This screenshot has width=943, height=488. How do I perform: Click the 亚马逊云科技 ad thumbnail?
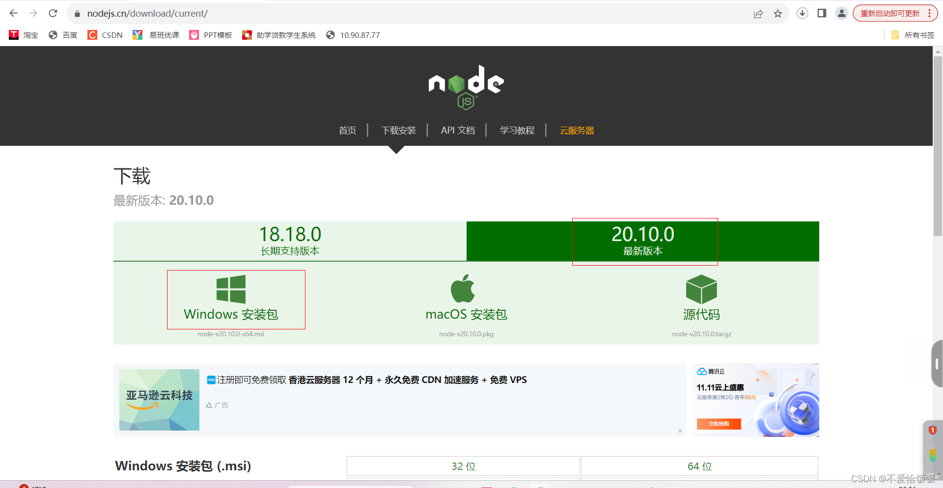(x=159, y=400)
